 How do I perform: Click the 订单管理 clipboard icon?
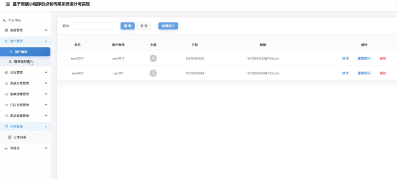[6, 126]
